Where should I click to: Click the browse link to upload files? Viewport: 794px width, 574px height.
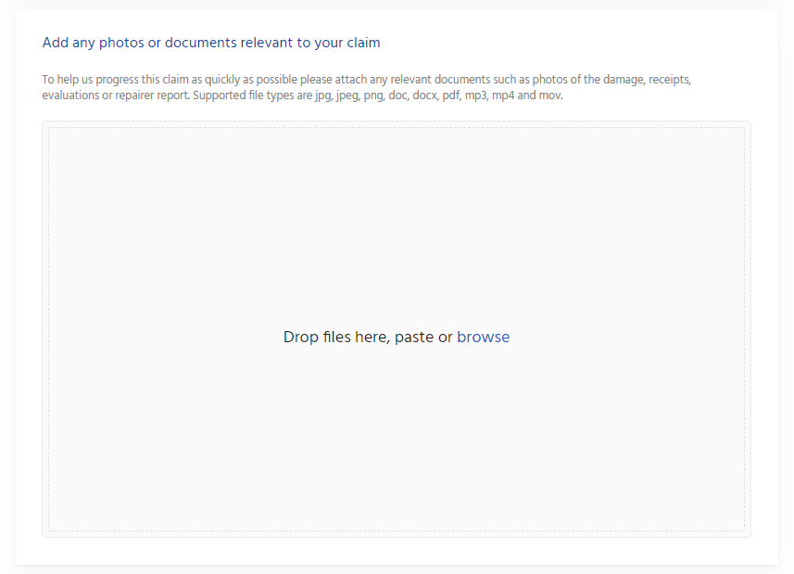point(483,337)
